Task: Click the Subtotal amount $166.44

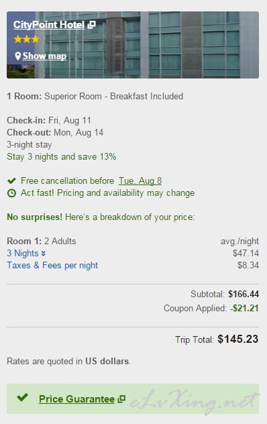Action: tap(244, 295)
